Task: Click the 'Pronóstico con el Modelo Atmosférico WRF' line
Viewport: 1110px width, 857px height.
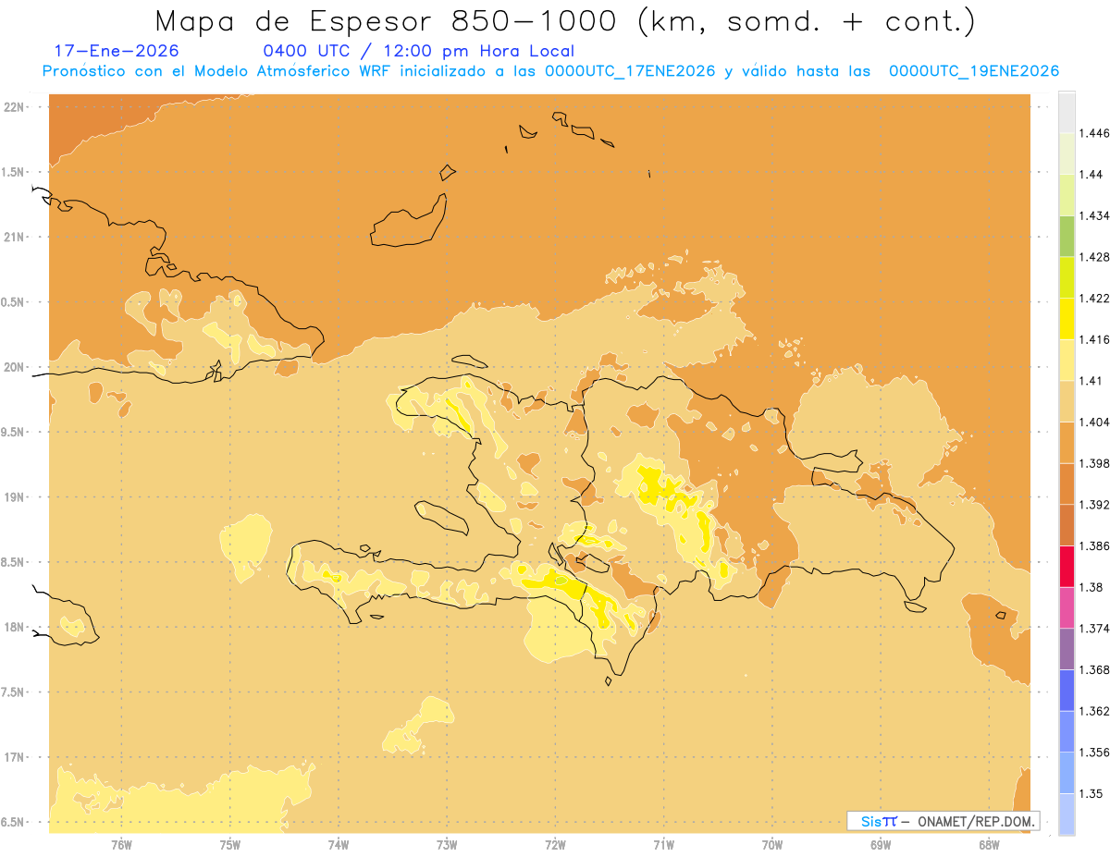Action: [549, 71]
